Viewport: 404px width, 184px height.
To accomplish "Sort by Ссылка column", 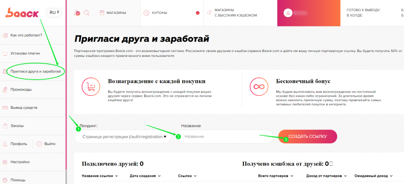I will pyautogui.click(x=187, y=176).
